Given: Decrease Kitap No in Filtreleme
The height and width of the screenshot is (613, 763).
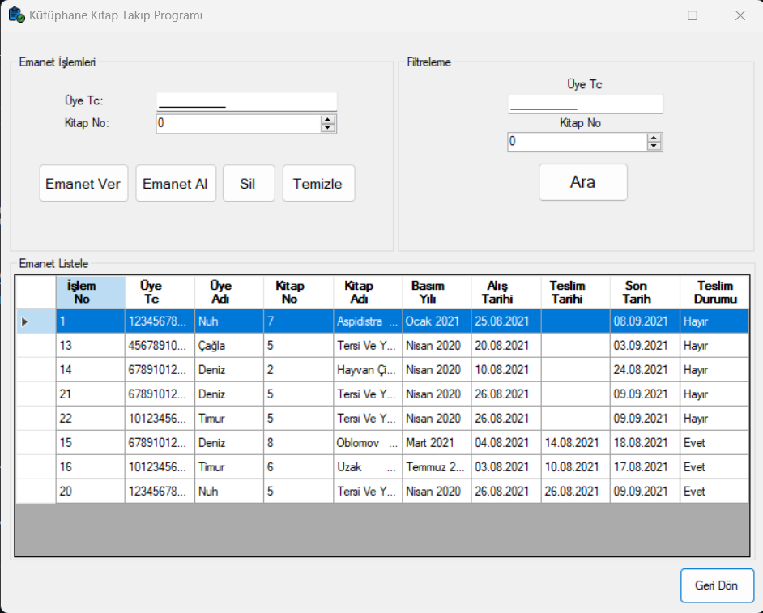Looking at the screenshot, I should pos(654,147).
